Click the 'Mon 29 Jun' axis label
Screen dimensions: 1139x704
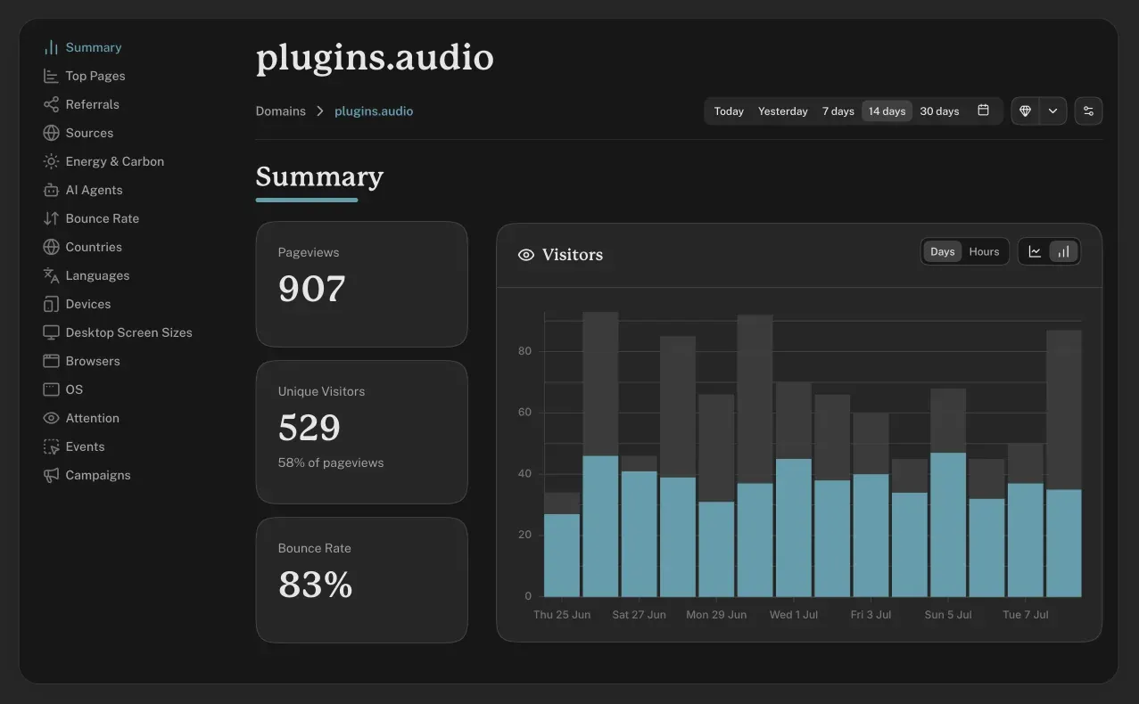point(716,615)
